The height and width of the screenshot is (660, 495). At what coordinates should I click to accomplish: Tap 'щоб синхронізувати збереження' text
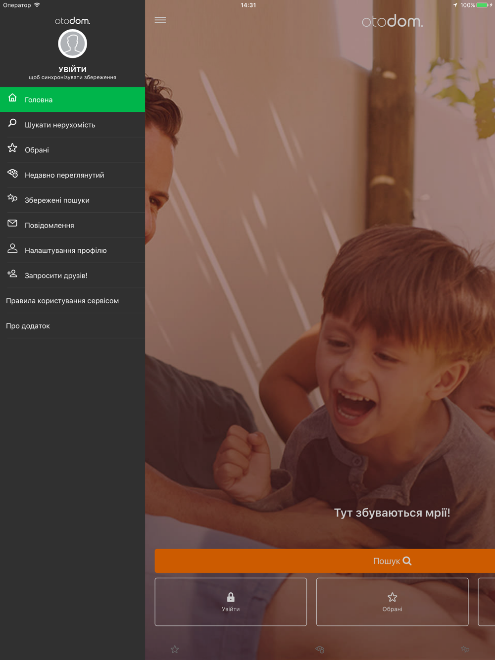(x=72, y=78)
